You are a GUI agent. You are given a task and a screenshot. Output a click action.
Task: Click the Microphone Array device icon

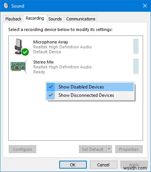coord(20,47)
